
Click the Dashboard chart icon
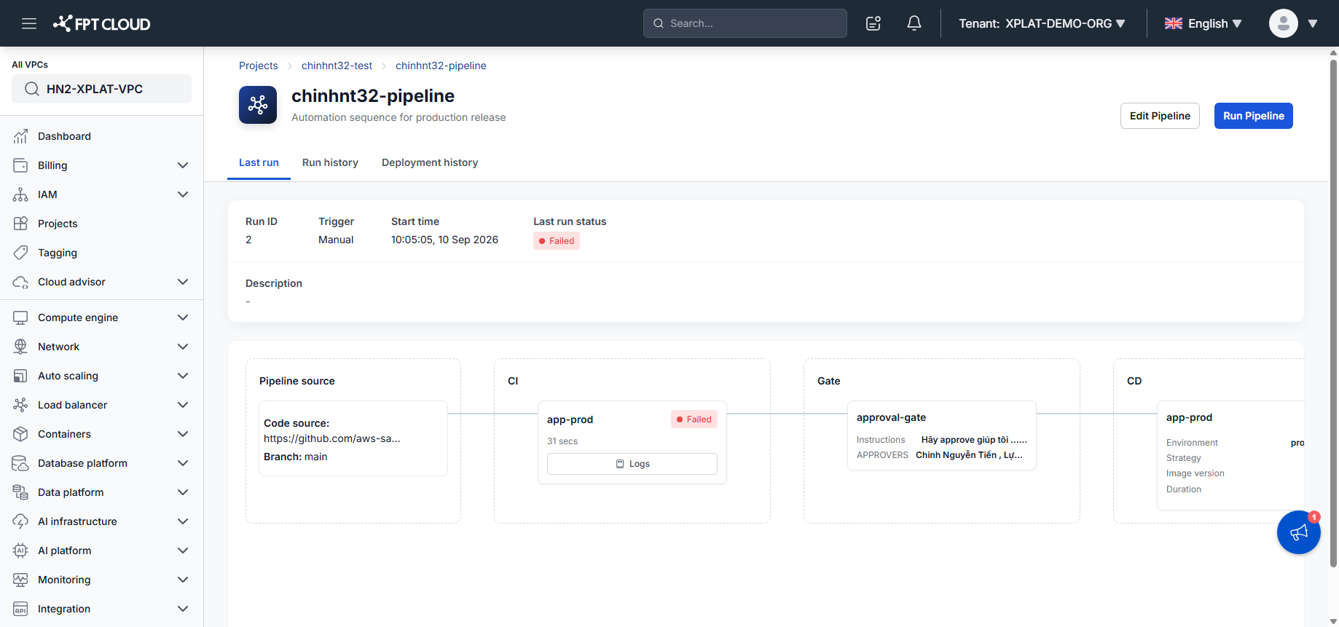tap(20, 136)
